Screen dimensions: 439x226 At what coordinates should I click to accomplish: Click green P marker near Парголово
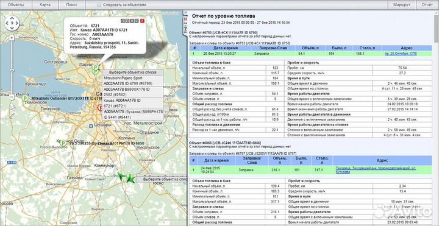pyautogui.click(x=96, y=68)
